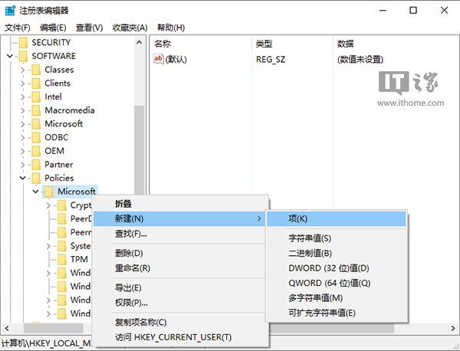Select 可扩充字符串值(E) in the submenu
This screenshot has height=351, width=460.
[x=337, y=313]
